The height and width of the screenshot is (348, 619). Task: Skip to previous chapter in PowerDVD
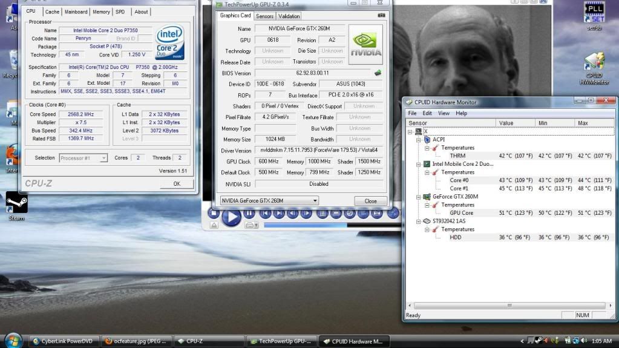[x=266, y=214]
